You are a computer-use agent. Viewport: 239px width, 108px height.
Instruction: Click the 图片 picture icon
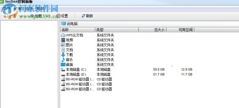[63, 45]
